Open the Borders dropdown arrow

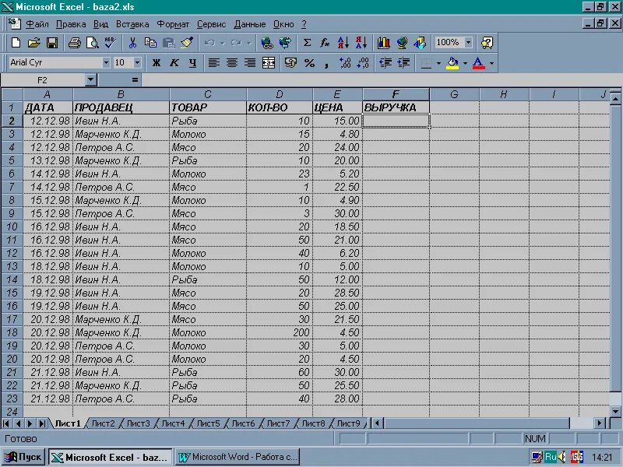tap(438, 63)
